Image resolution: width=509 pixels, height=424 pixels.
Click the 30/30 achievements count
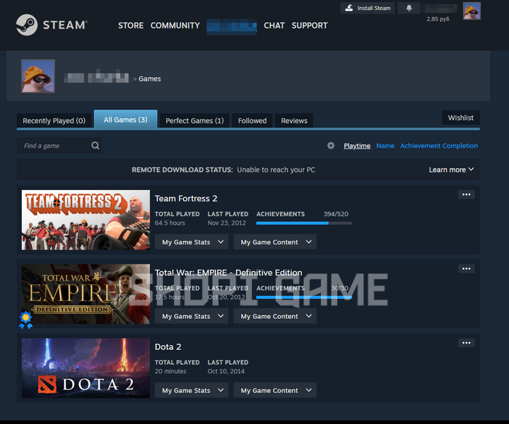coord(339,288)
